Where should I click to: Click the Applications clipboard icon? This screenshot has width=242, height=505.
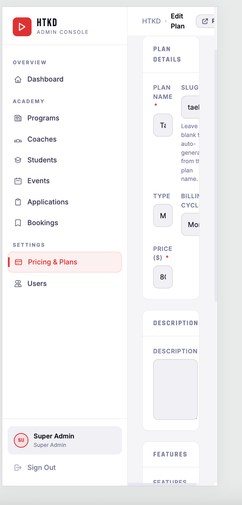(x=18, y=202)
